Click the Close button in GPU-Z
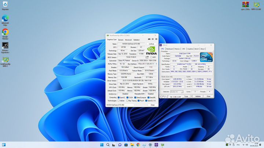The width and height of the screenshot is (264, 148). (x=153, y=105)
